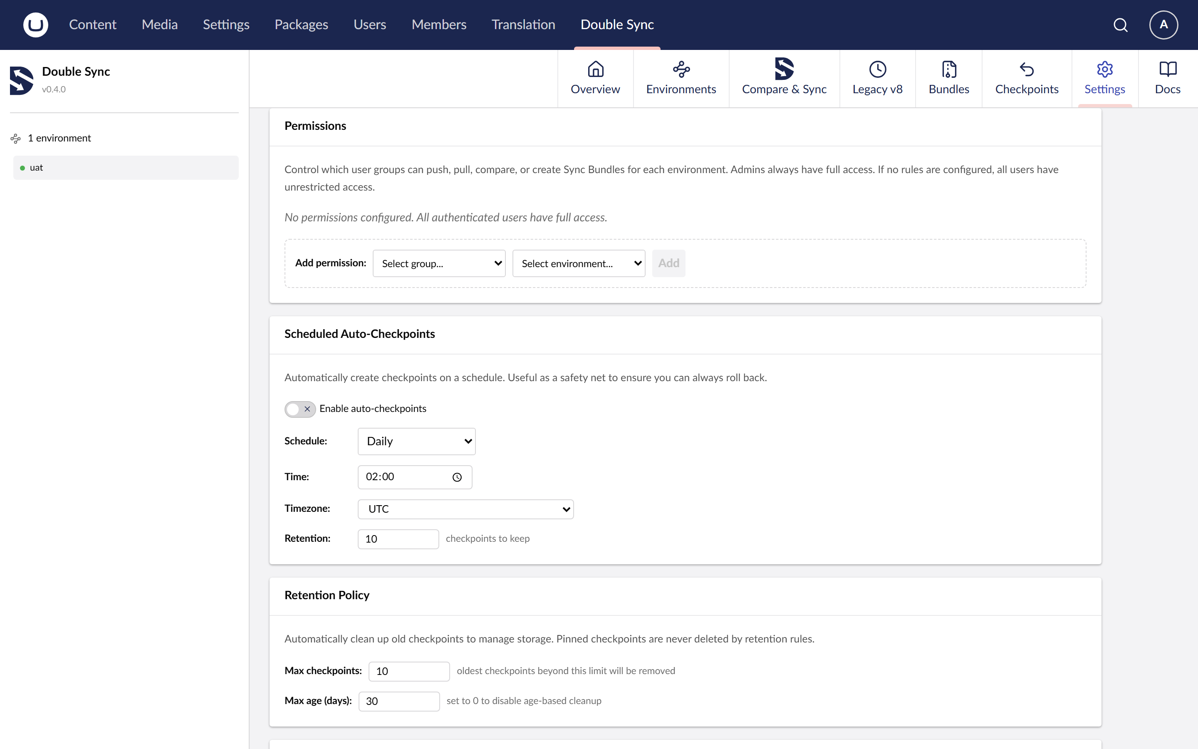
Task: Click the Max checkpoints field
Action: (409, 671)
